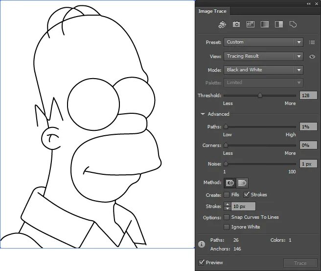Collapse the Advanced section triangle
This screenshot has height=271, width=321.
(203, 114)
